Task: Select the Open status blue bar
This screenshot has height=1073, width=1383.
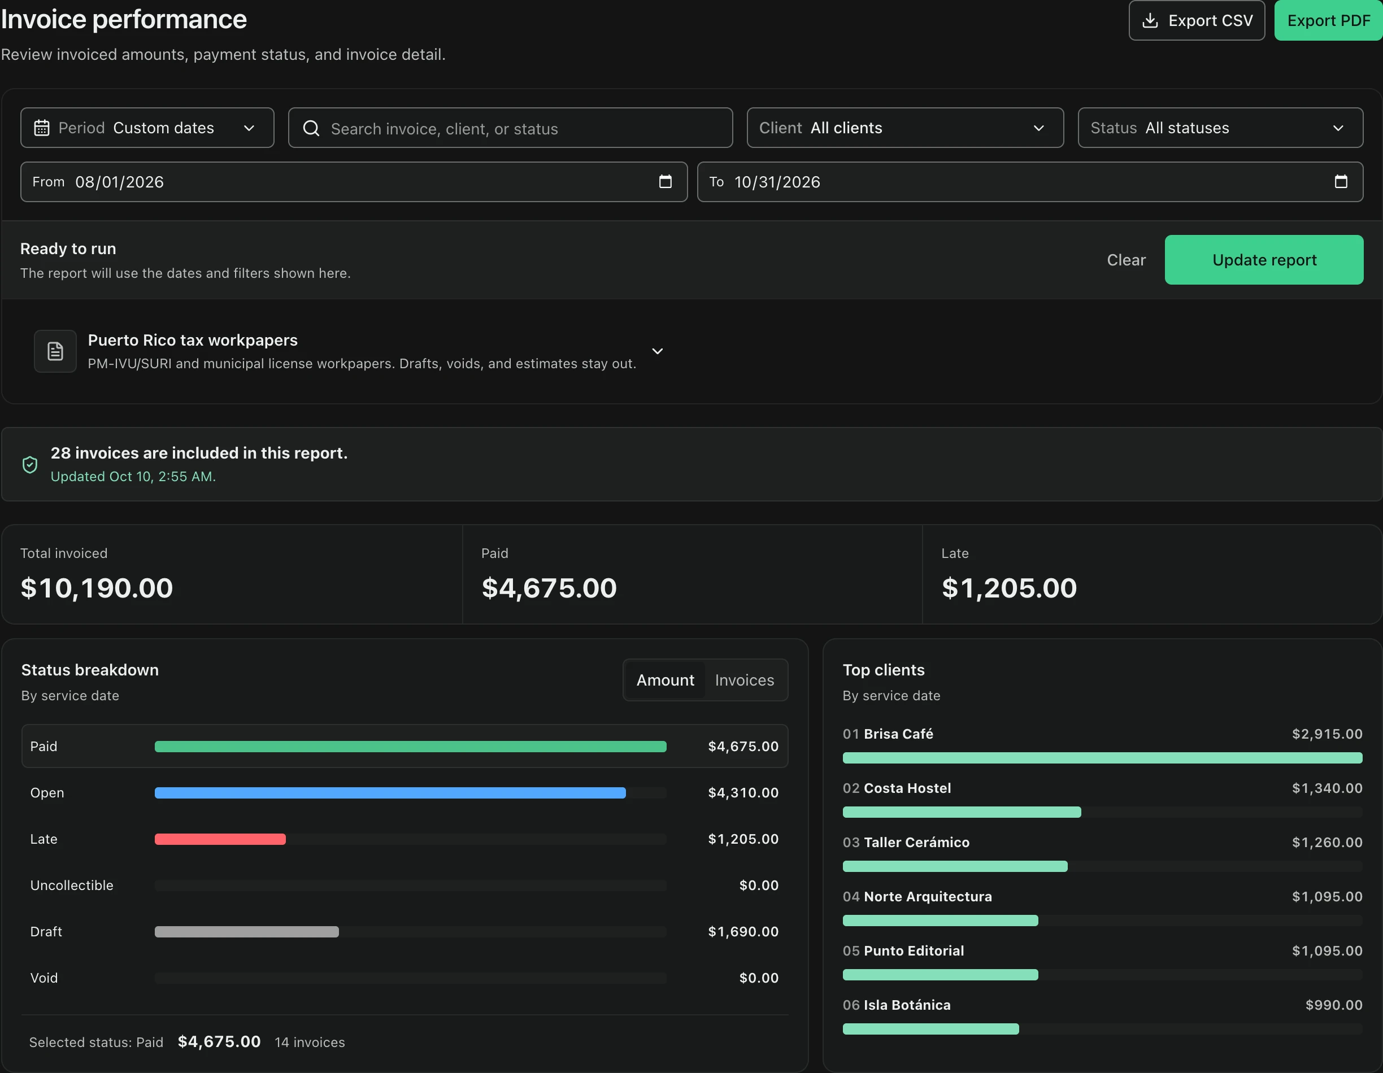Action: [390, 793]
